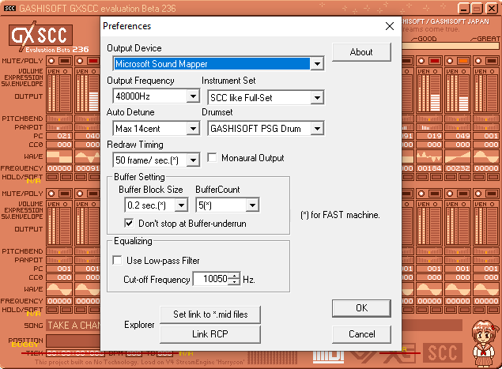The width and height of the screenshot is (502, 369).
Task: Click square wave display of channel PC 021
Action: coord(59,156)
